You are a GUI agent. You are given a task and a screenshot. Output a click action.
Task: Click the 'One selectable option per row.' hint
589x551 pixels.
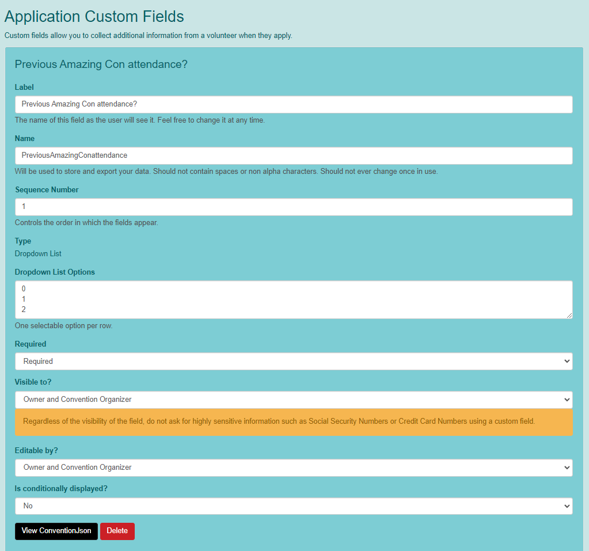63,326
